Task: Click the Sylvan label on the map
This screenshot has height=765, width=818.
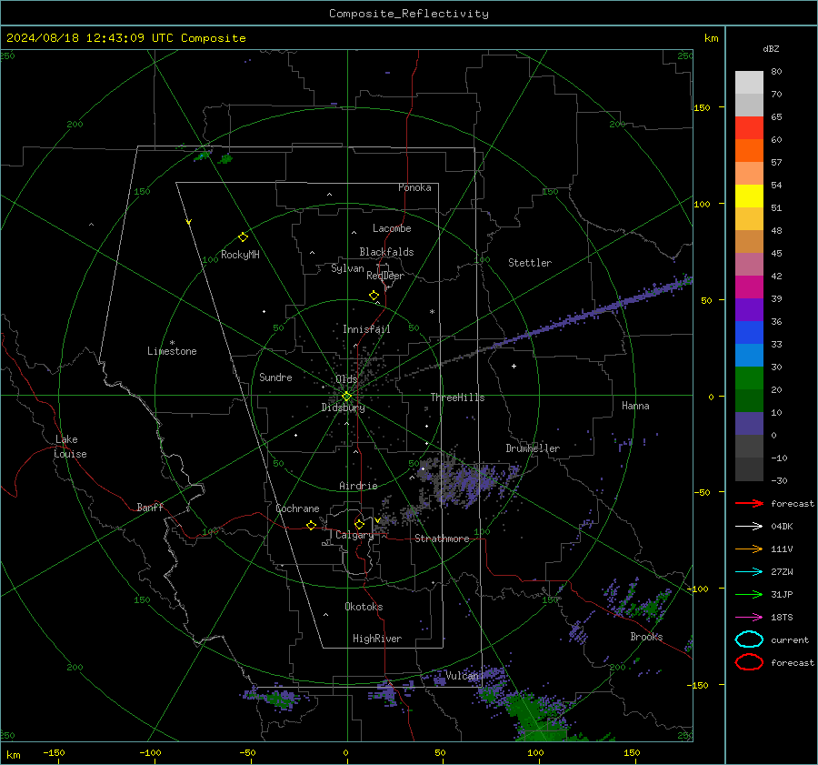Action: pos(347,268)
